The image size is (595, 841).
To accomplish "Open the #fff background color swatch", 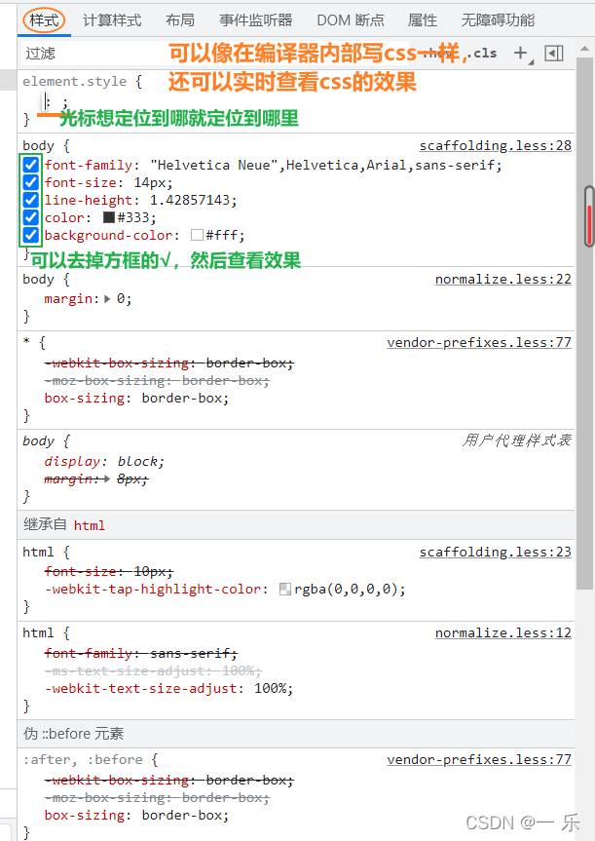I will pyautogui.click(x=197, y=236).
